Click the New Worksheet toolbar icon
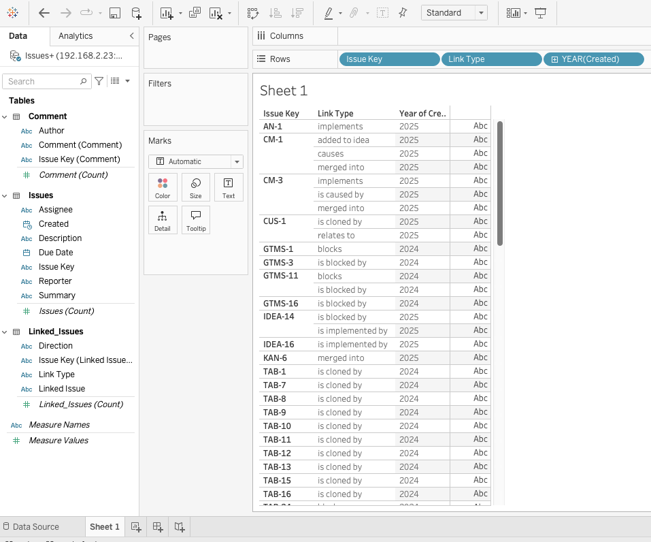Viewport: 651px width, 542px height. click(x=167, y=13)
